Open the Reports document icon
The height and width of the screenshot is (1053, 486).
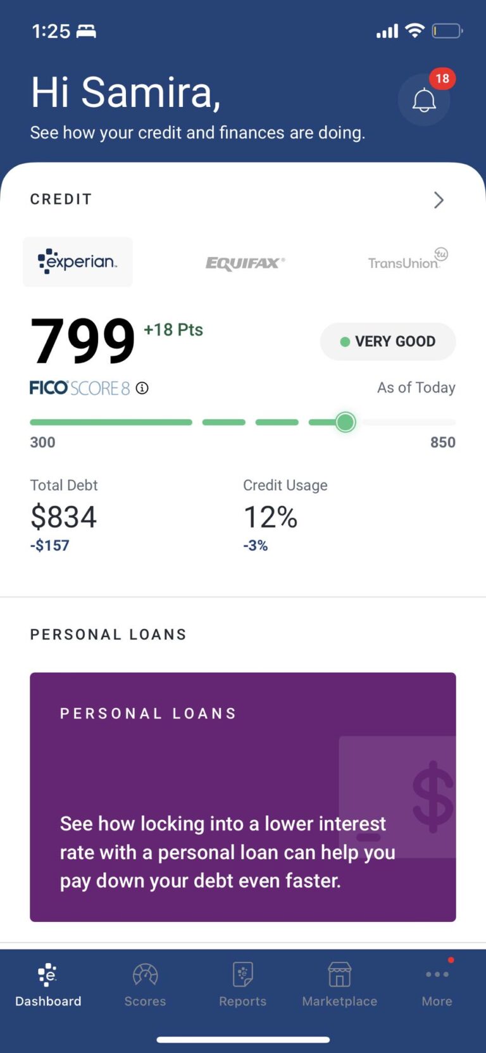242,974
